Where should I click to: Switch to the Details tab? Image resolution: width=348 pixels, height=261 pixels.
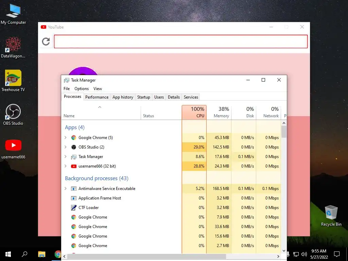174,97
